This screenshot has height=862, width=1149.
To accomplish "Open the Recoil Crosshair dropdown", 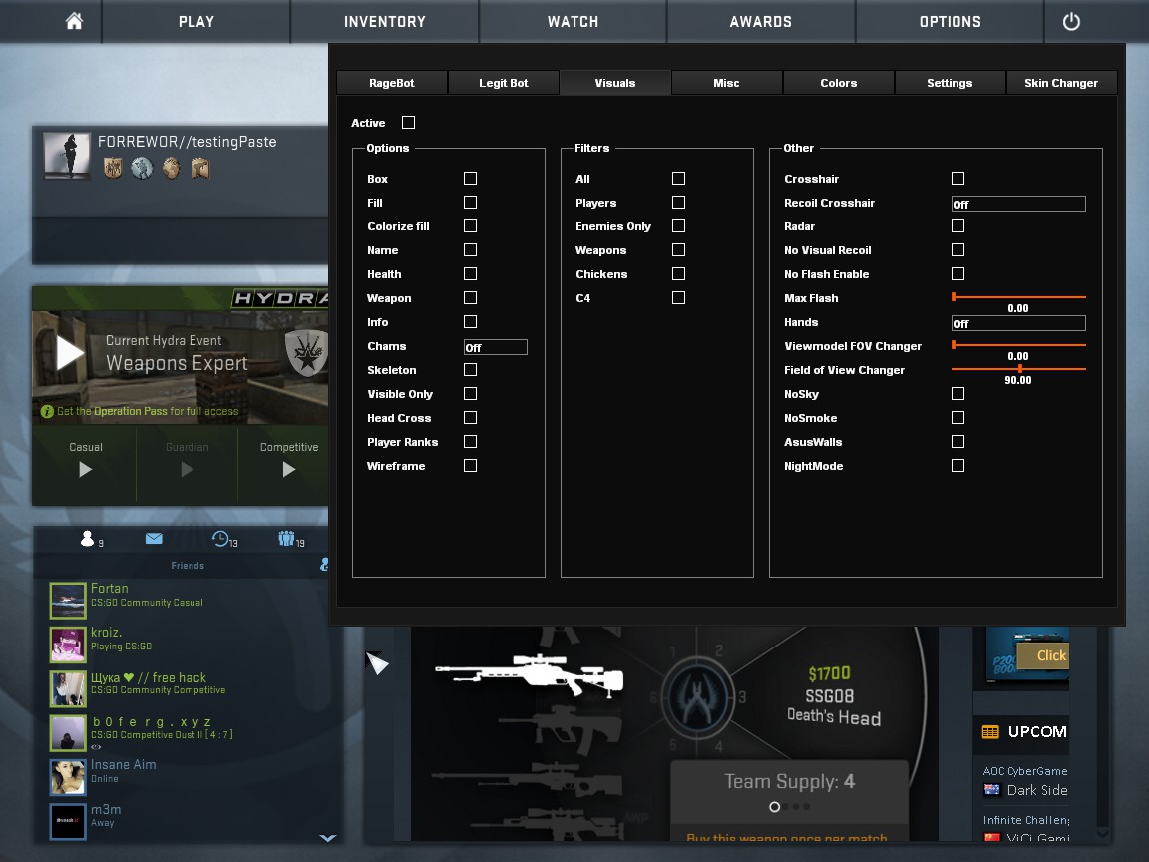I will pos(1018,204).
